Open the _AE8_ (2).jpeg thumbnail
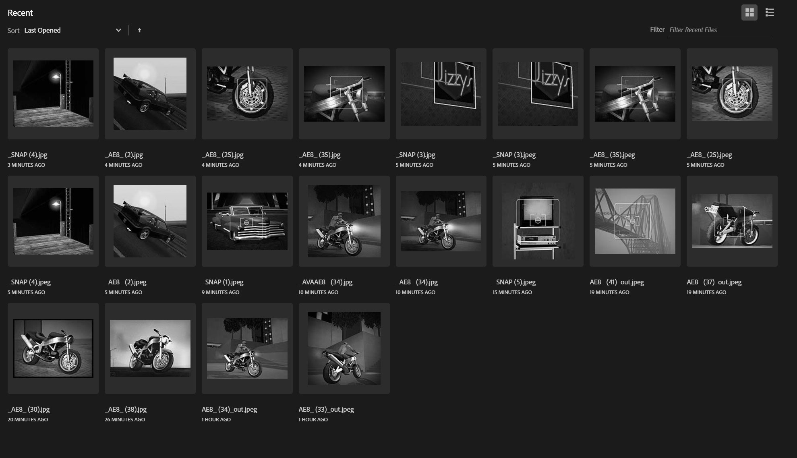797x458 pixels. [x=150, y=221]
